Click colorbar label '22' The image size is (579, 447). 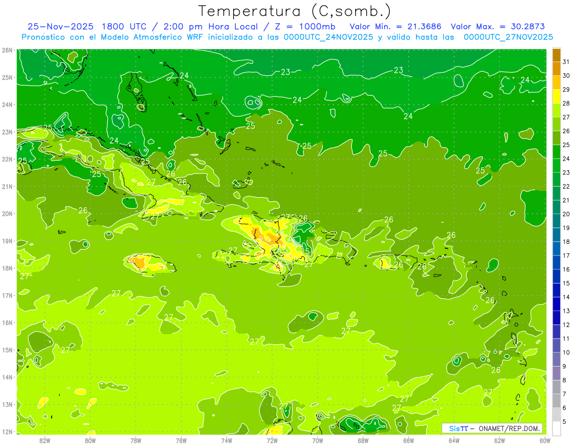tap(566, 186)
